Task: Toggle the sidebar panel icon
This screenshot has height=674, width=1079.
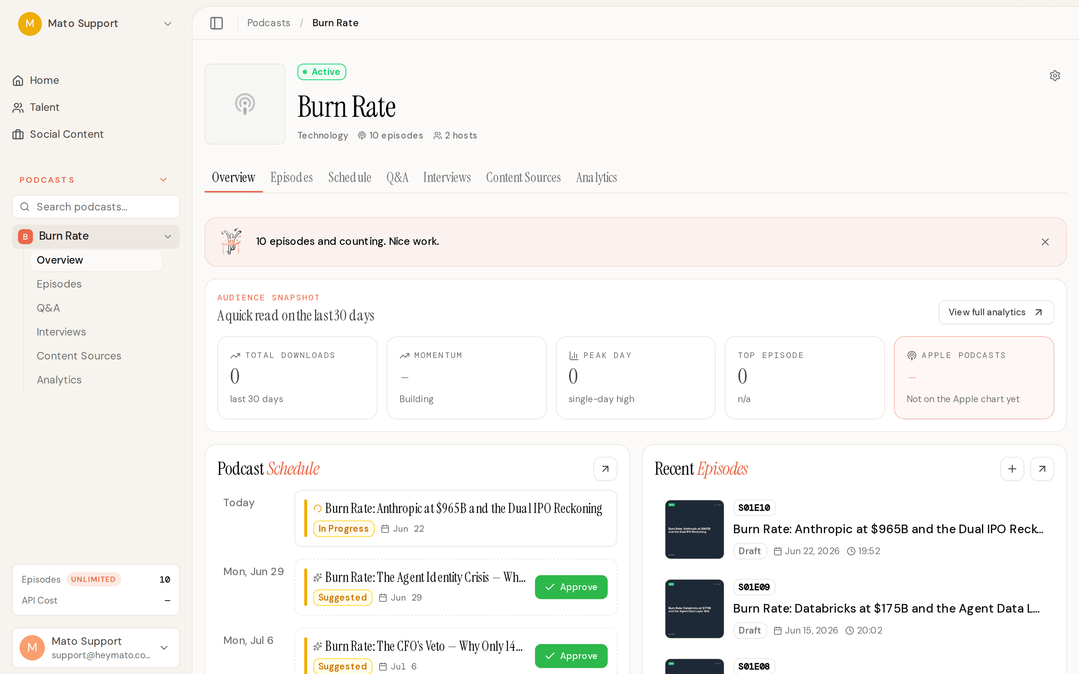Action: (x=216, y=23)
